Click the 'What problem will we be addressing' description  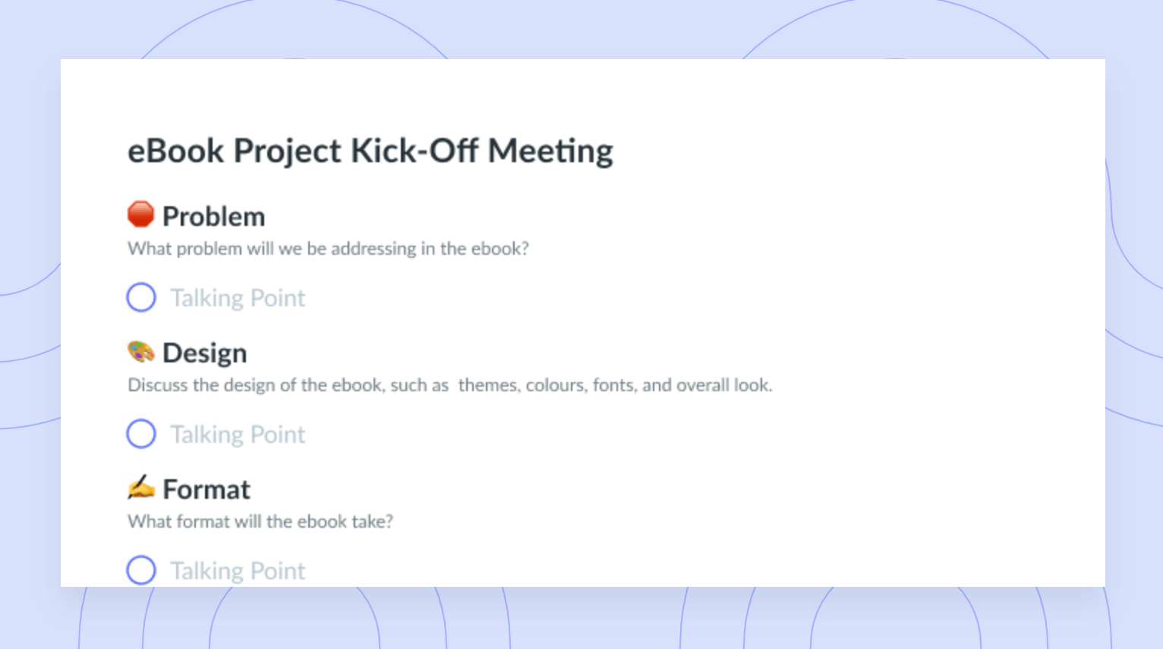[x=328, y=249]
